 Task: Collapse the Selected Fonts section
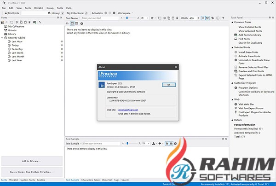pos(232,47)
